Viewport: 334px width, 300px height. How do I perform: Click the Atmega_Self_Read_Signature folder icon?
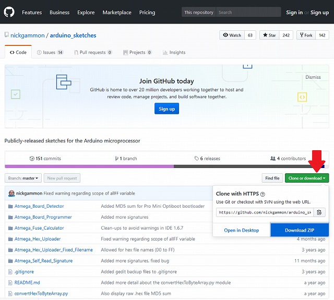(x=10, y=261)
